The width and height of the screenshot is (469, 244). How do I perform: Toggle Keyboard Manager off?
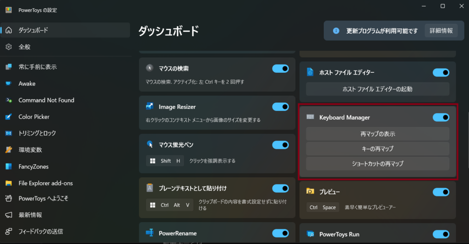(x=441, y=118)
